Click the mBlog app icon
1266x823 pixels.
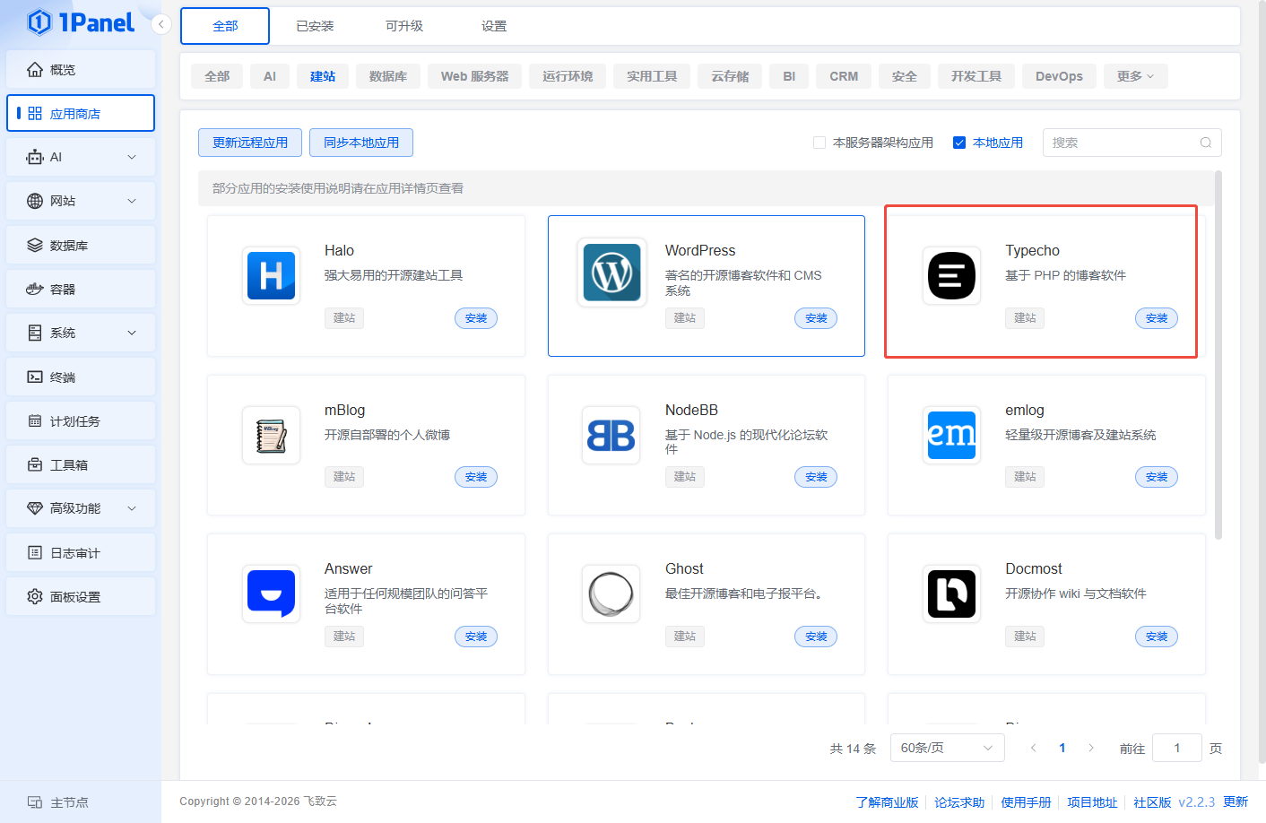tap(271, 435)
